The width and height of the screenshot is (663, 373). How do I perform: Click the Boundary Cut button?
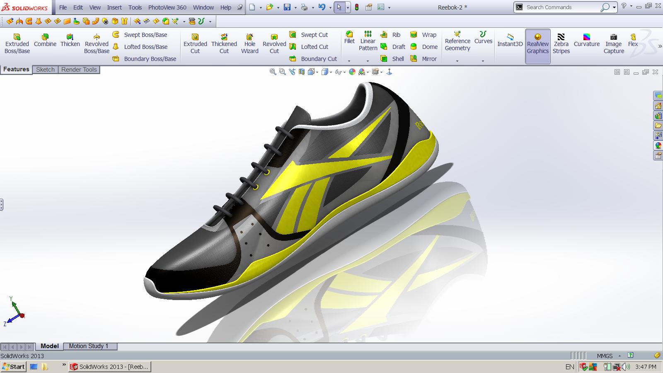313,59
